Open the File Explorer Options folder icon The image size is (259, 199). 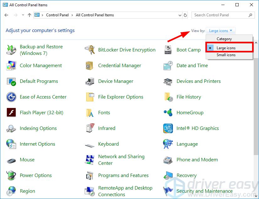pyautogui.click(x=90, y=97)
